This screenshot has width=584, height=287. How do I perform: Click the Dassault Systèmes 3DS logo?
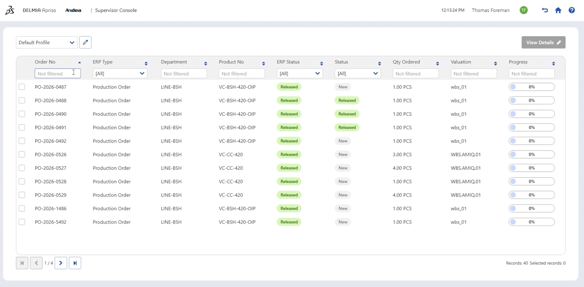point(10,10)
